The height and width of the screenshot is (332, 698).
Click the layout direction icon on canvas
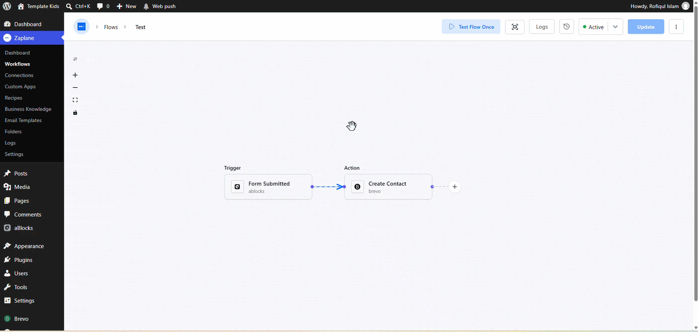click(x=75, y=59)
